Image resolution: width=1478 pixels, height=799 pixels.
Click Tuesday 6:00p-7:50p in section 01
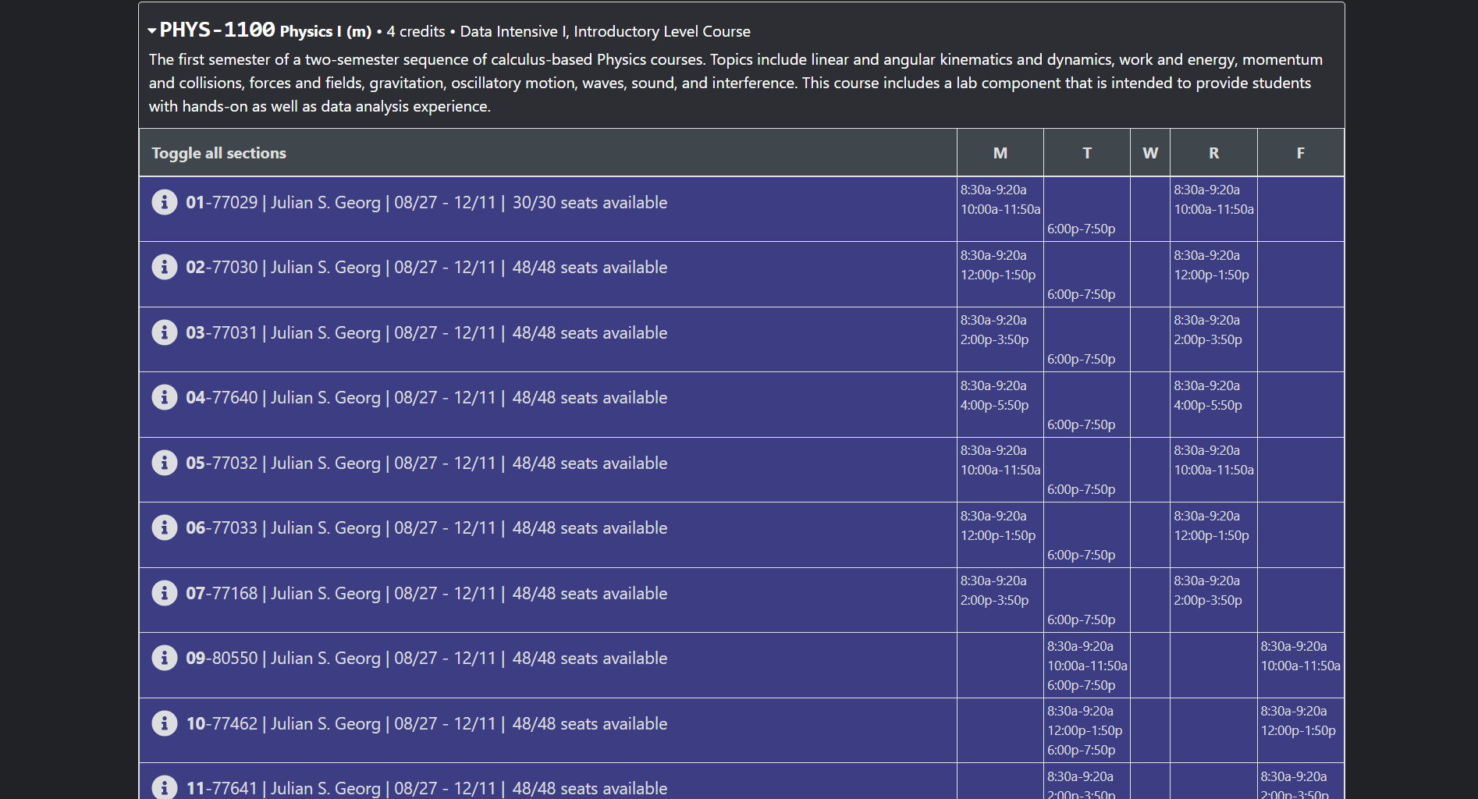[x=1082, y=229]
